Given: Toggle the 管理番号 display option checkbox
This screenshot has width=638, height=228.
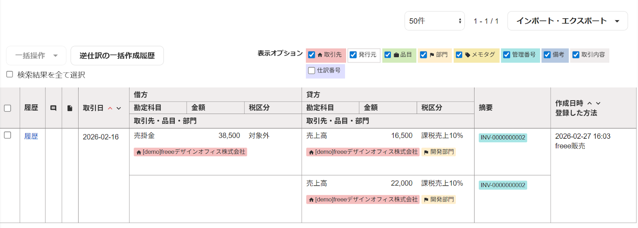Looking at the screenshot, I should pyautogui.click(x=506, y=55).
